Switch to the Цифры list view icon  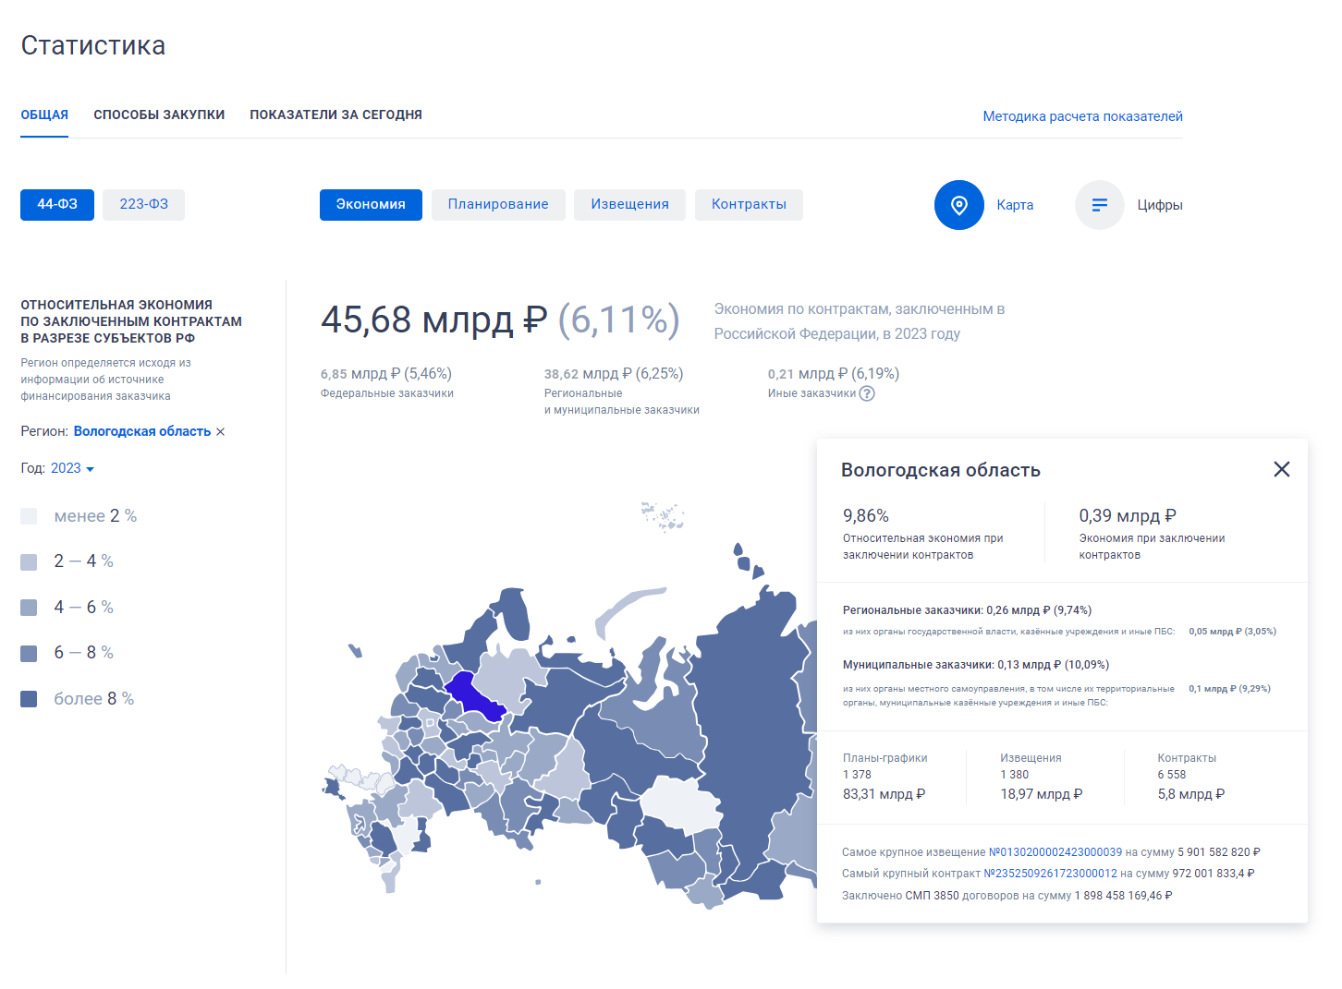tap(1099, 205)
